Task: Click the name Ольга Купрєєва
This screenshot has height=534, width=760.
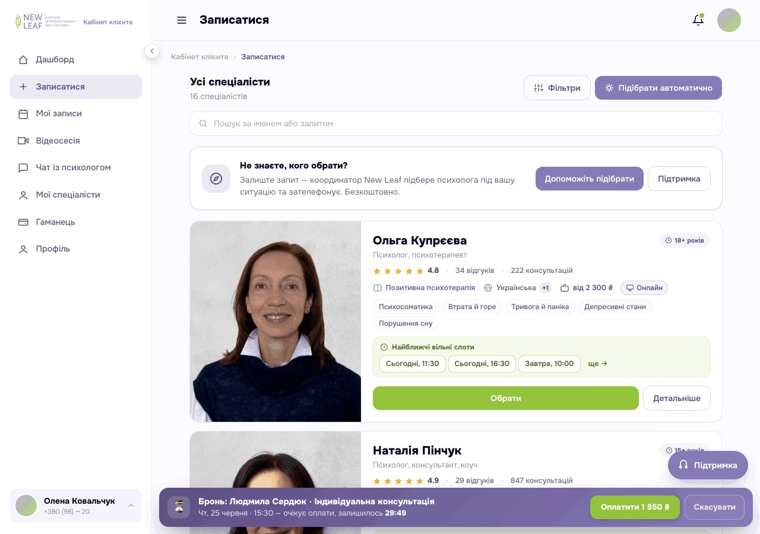Action: (420, 240)
